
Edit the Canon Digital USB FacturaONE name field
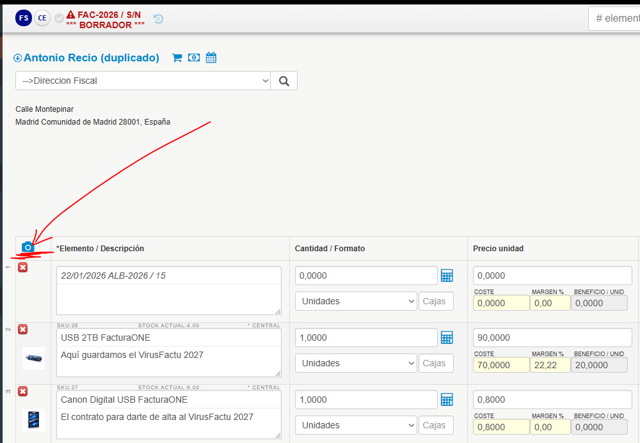[169, 400]
